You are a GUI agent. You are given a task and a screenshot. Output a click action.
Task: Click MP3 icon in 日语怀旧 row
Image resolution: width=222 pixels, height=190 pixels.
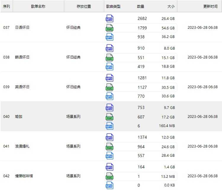click(110, 18)
